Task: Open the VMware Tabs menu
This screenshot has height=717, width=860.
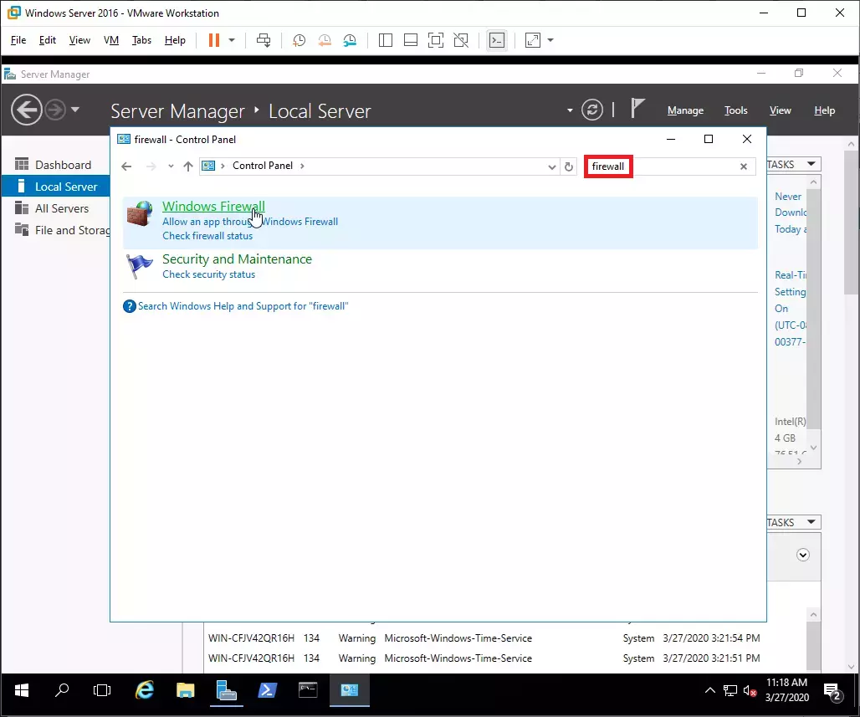Action: [x=141, y=40]
